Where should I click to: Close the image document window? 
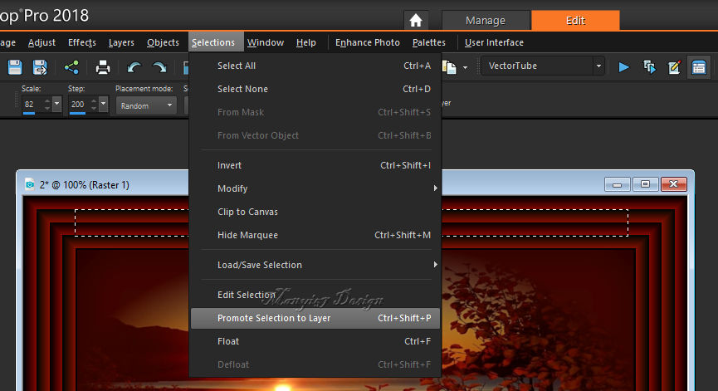(x=673, y=184)
